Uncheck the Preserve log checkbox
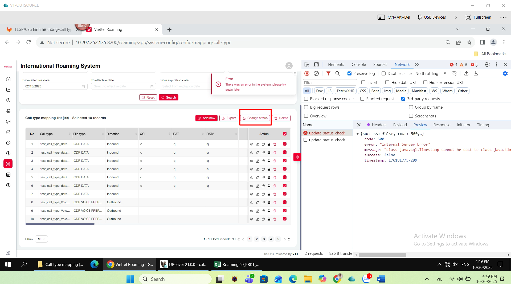 [x=349, y=74]
